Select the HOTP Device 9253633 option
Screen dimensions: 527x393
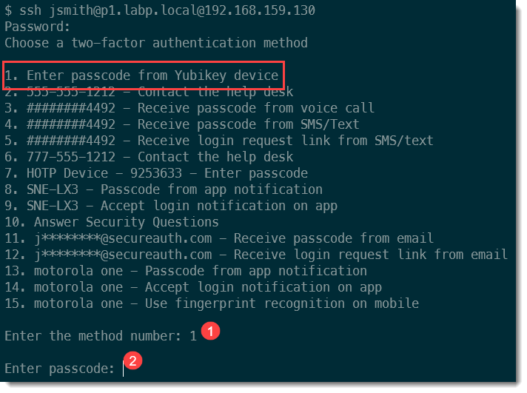(x=156, y=173)
